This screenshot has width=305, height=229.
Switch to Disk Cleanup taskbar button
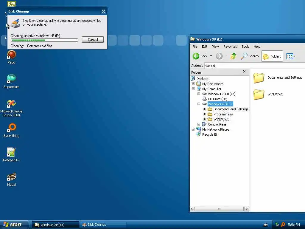coord(103,225)
